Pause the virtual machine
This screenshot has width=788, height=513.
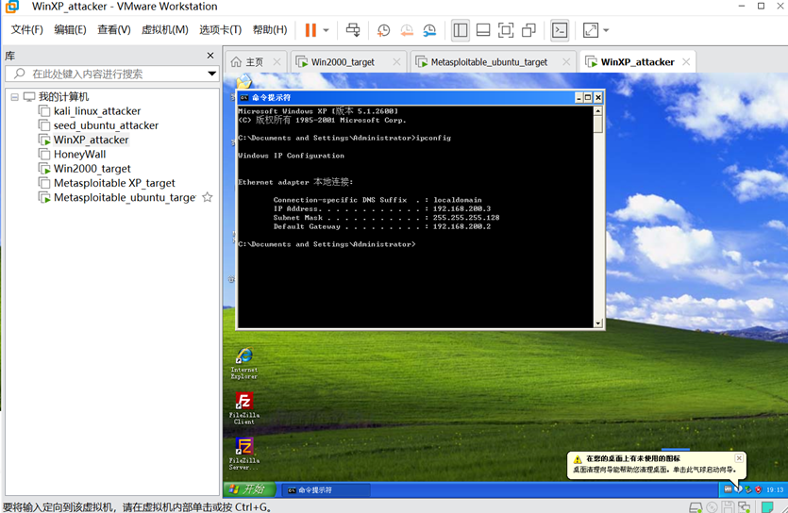tap(310, 30)
